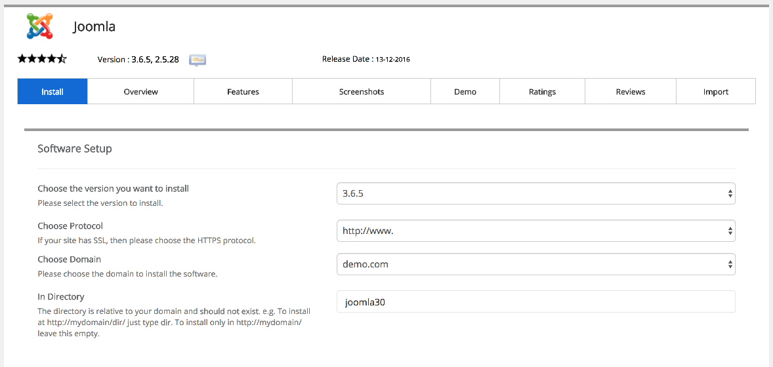Expand the Choose Protocol dropdown
The height and width of the screenshot is (367, 773).
click(536, 231)
